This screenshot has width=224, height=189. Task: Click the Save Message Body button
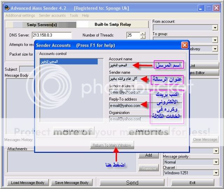[71, 183]
